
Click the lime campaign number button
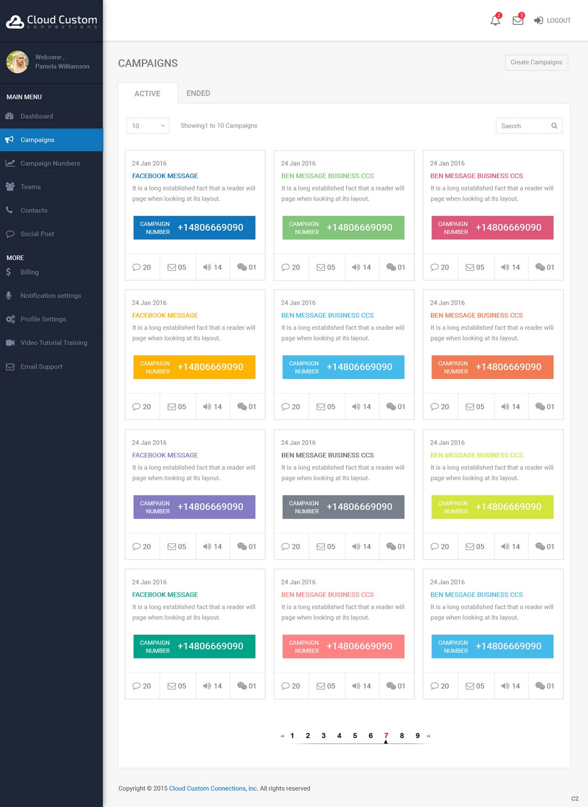(x=492, y=507)
